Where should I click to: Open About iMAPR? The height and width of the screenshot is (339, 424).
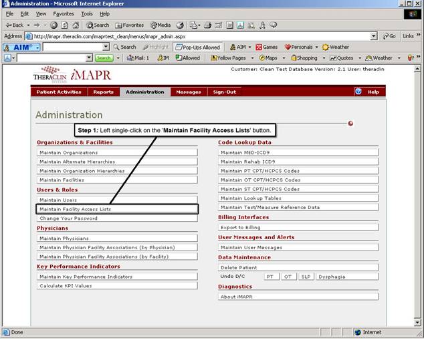coord(298,297)
